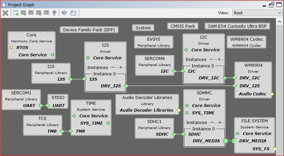Click the yellow SYS_FS diamond on FILE SYSTEM
Screen dimensions: 284x156
274,149
